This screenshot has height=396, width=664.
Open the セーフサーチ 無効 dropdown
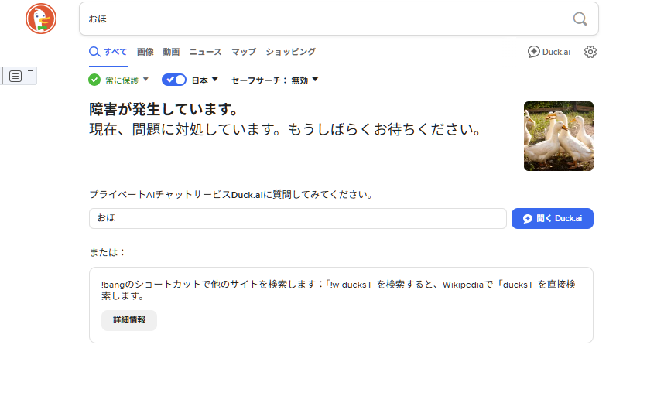coord(275,80)
